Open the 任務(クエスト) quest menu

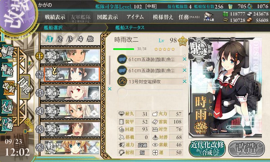pos(189,17)
